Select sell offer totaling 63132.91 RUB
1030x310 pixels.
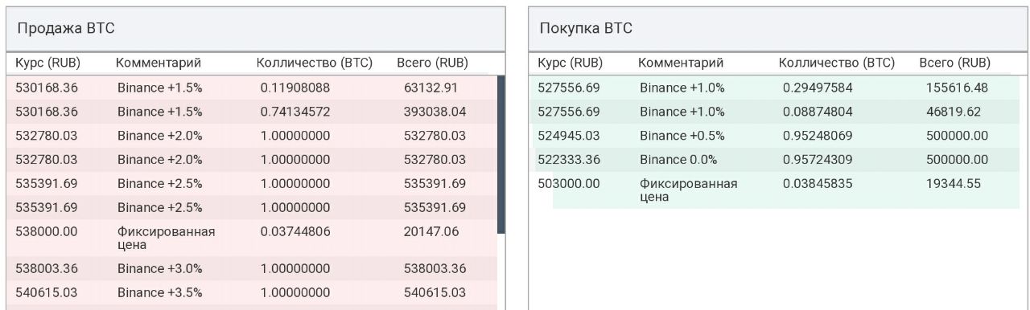[252, 88]
